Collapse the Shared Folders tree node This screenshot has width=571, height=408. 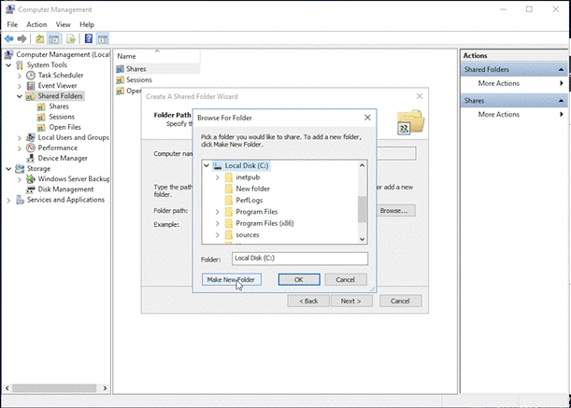(x=20, y=96)
